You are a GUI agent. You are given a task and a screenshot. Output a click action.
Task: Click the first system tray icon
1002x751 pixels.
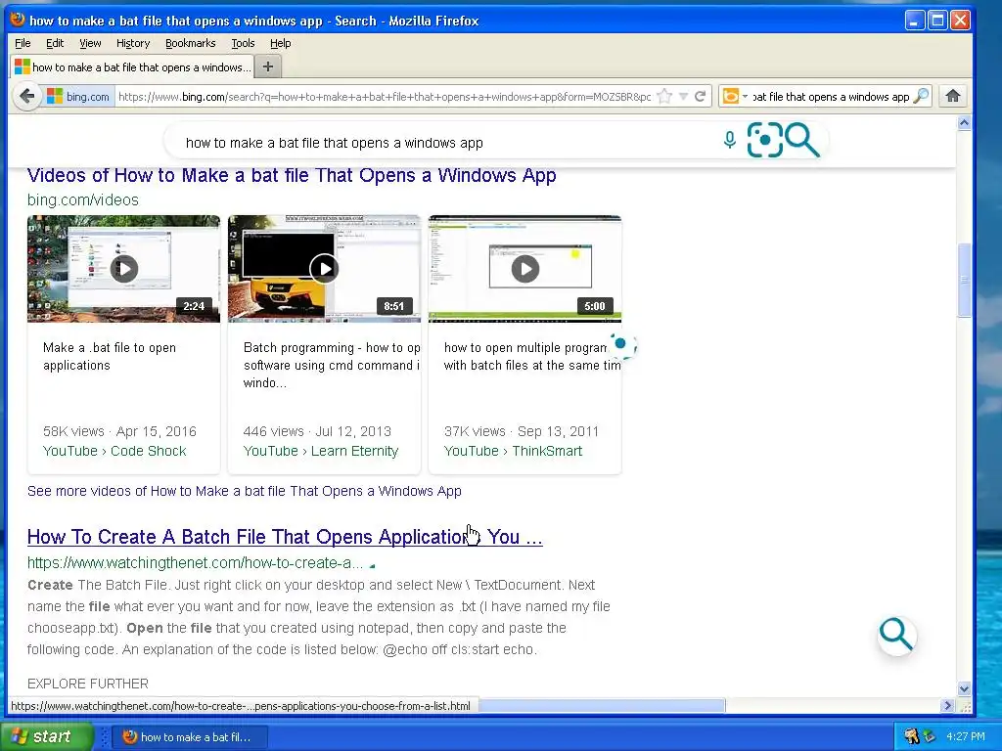pyautogui.click(x=911, y=736)
